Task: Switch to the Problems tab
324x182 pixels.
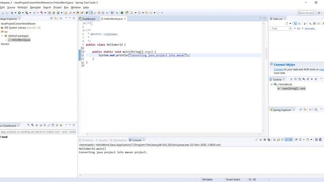Action: click(x=86, y=140)
